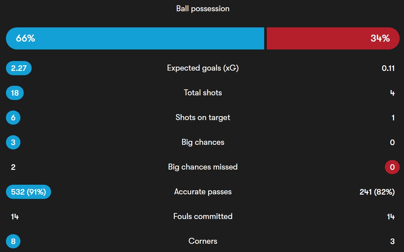This screenshot has width=404, height=252.
Task: Click the Corners label
Action: (x=203, y=241)
